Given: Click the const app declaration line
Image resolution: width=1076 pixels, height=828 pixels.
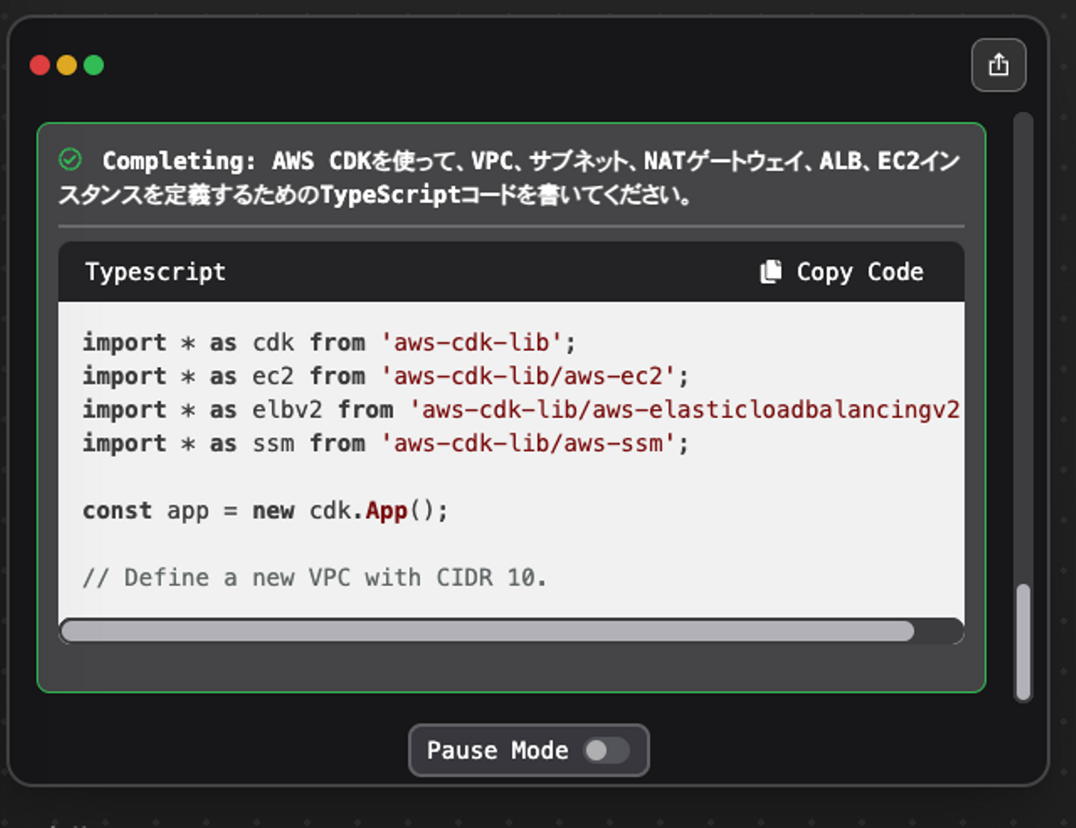Looking at the screenshot, I should (x=265, y=511).
